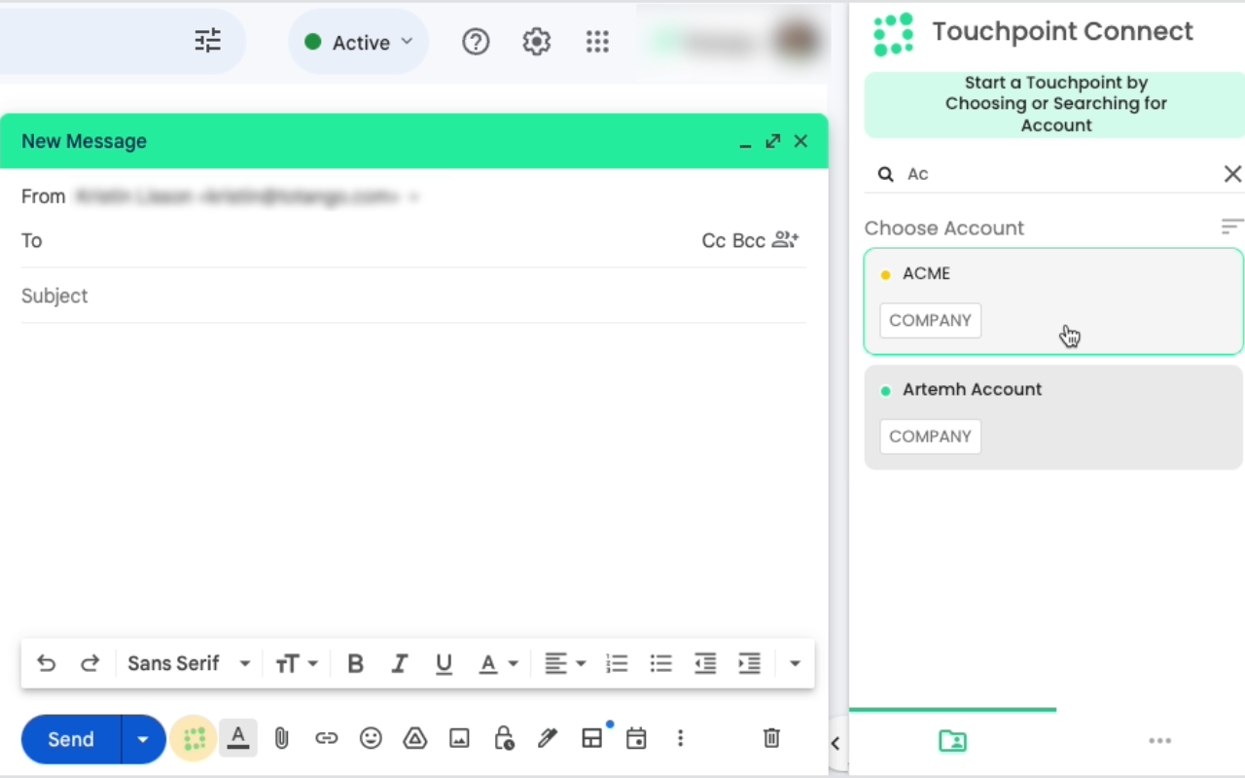1245x778 pixels.
Task: Select the ACME company account
Action: coord(1053,297)
